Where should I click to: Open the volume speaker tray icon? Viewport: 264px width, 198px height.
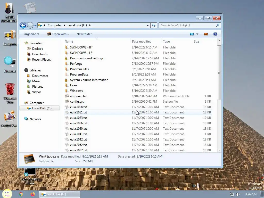point(238,194)
